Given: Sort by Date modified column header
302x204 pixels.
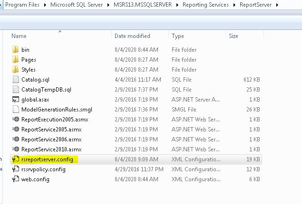Looking at the screenshot, I should point(132,36).
